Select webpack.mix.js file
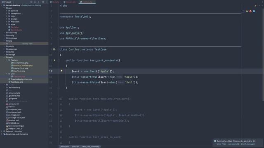Image resolution: width=264 pixels, height=148 pixels. [15, 129]
